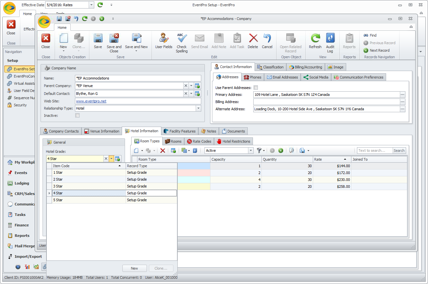Viewport: 428px width, 284px height.
Task: Click the Delete icon in the Edit group
Action: (253, 41)
